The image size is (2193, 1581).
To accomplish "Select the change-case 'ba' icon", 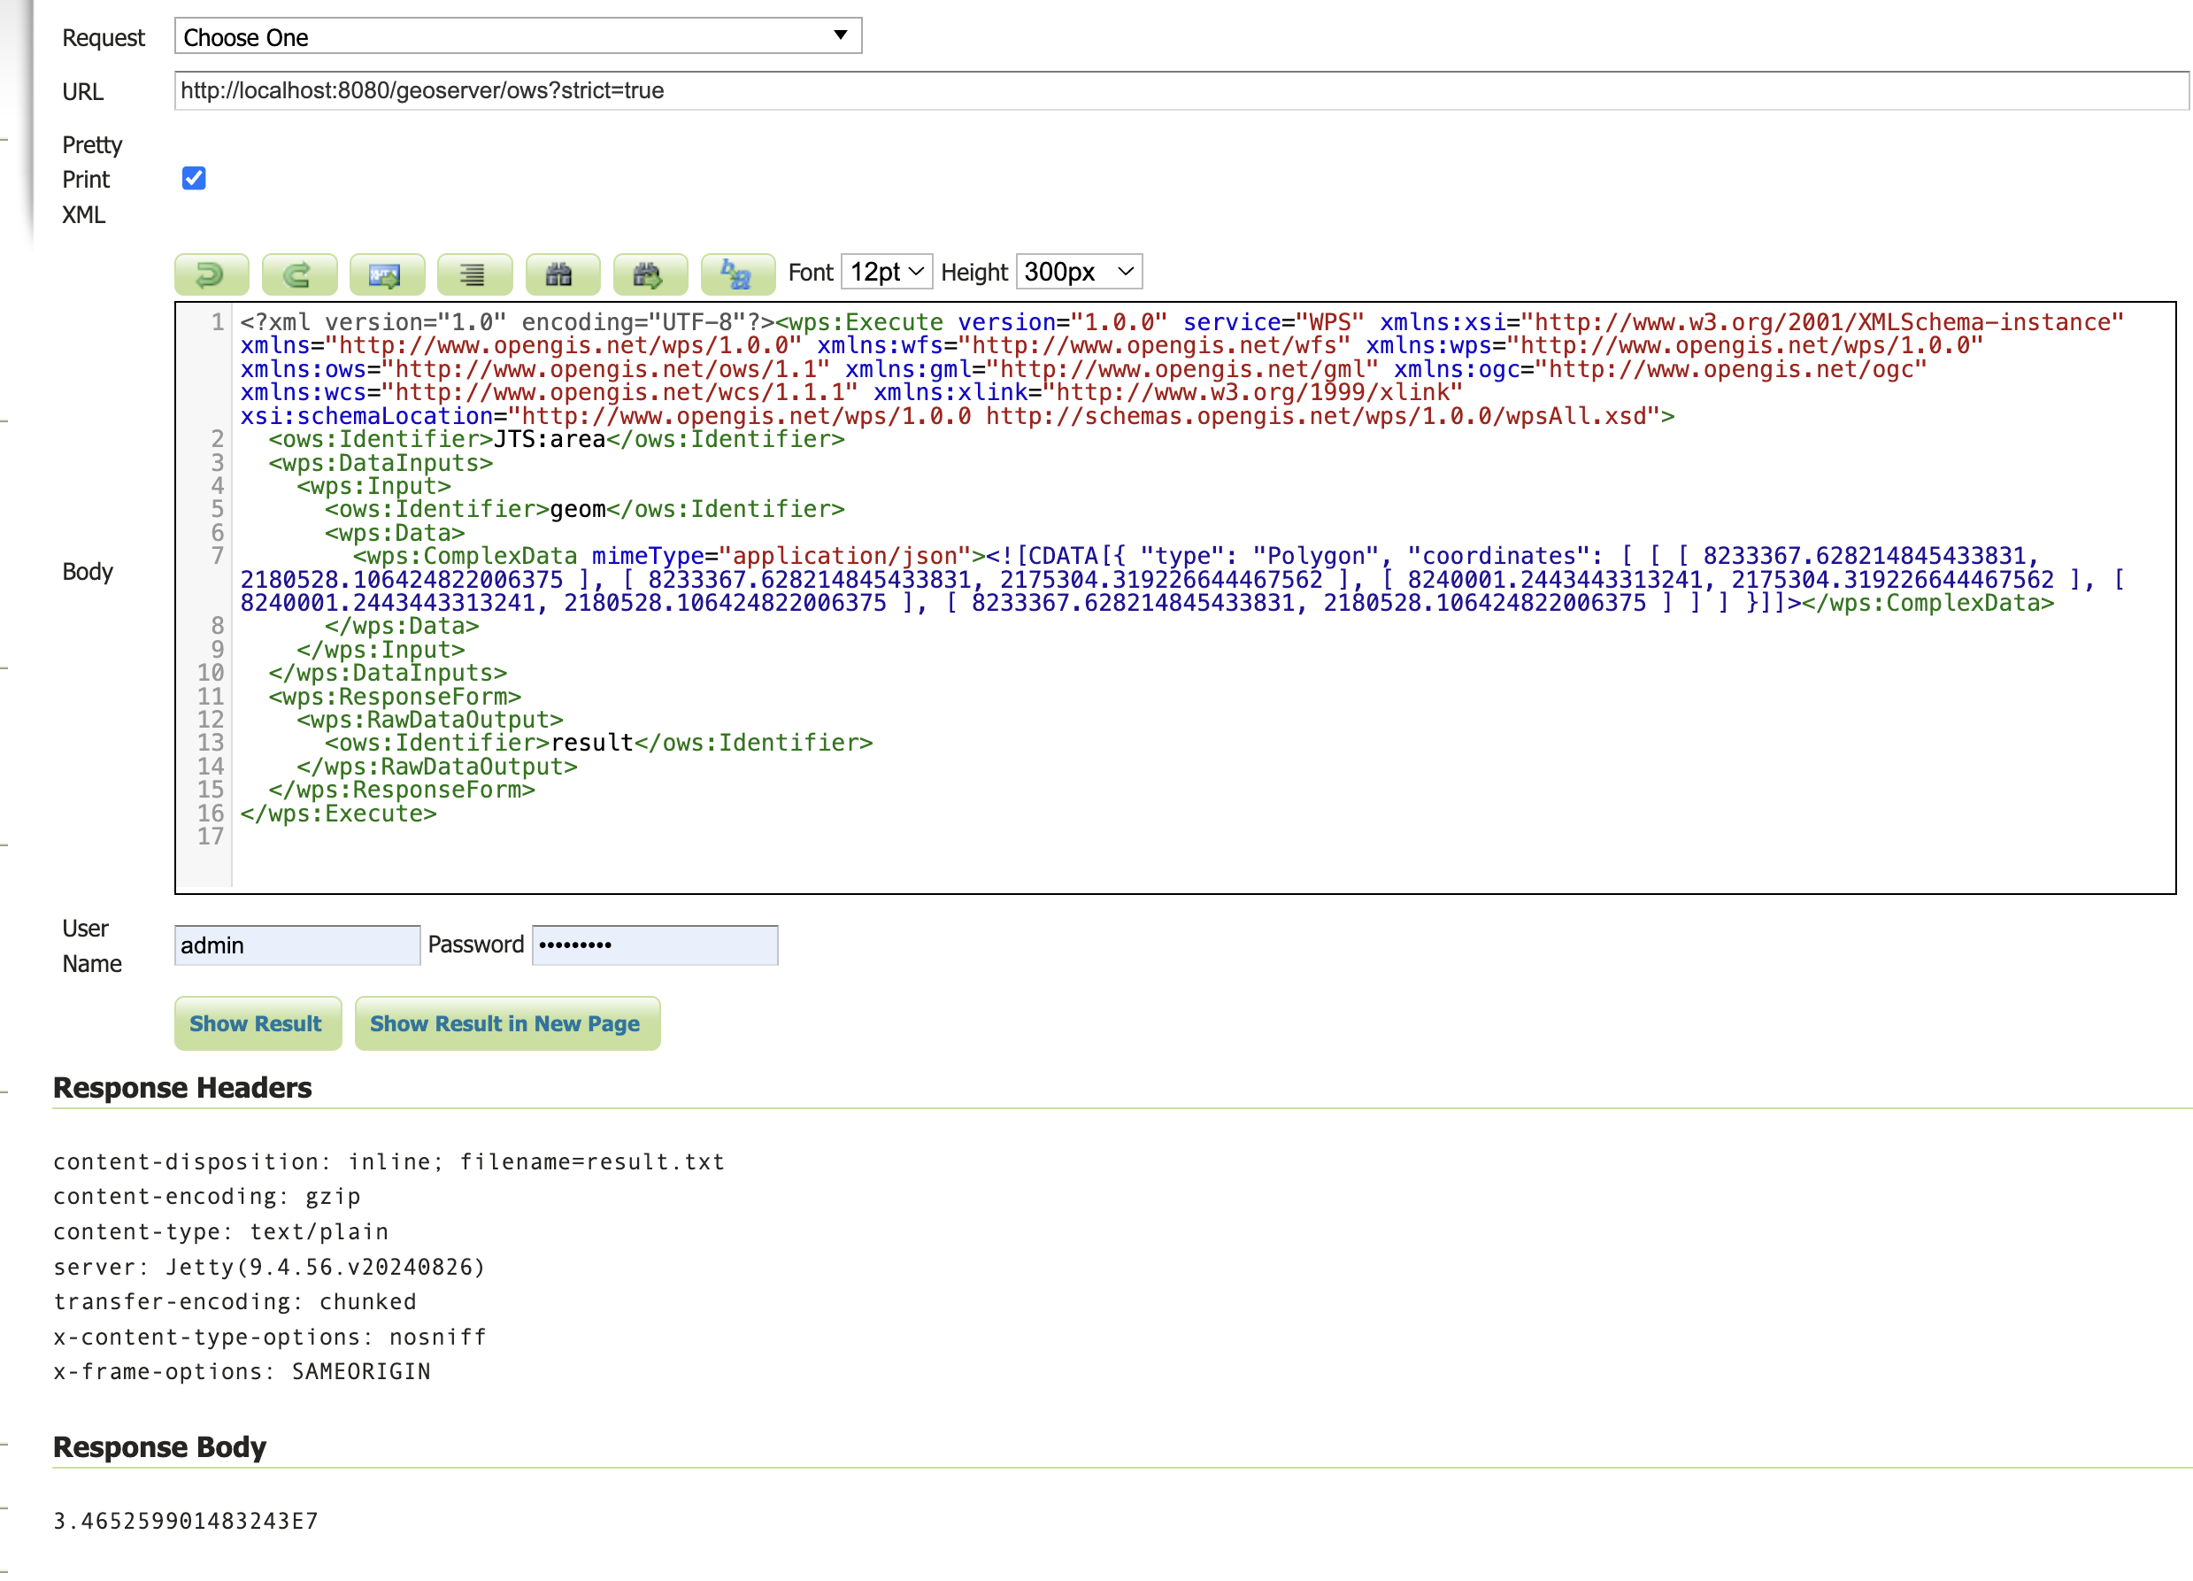I will [x=737, y=274].
